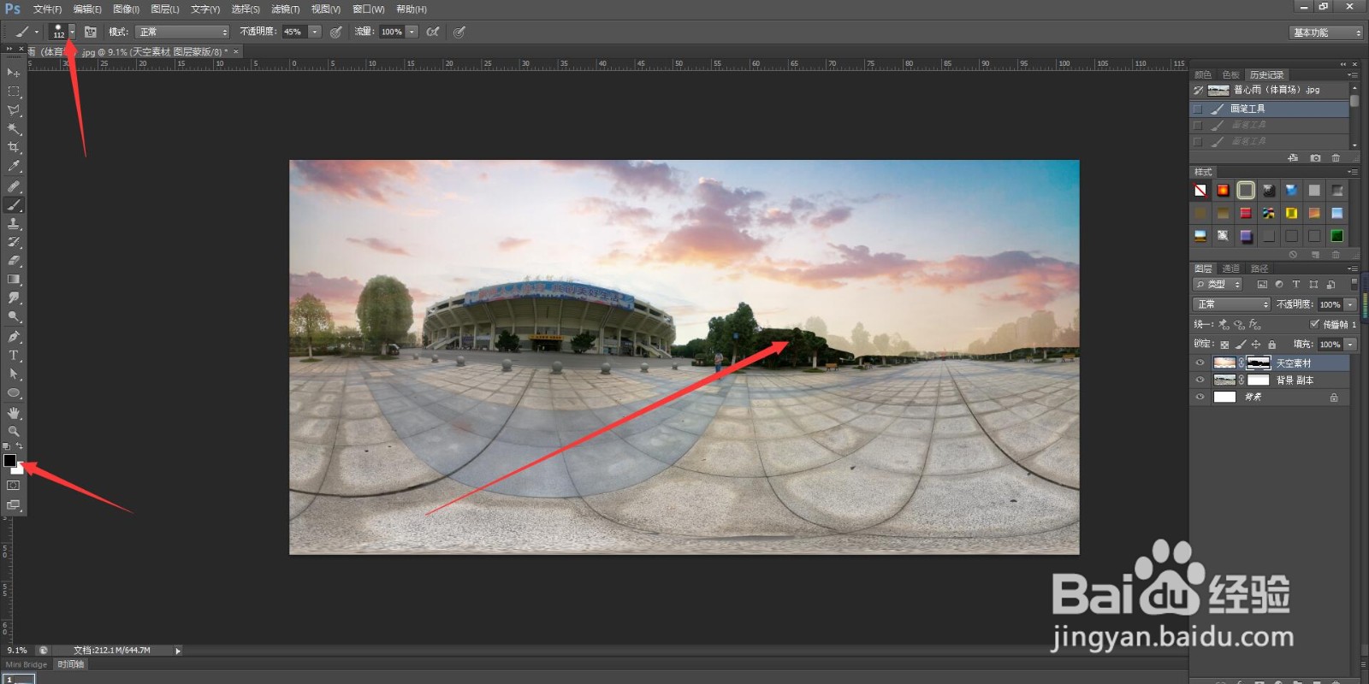
Task: Open the layer 不透明度 dropdown
Action: click(x=1351, y=304)
